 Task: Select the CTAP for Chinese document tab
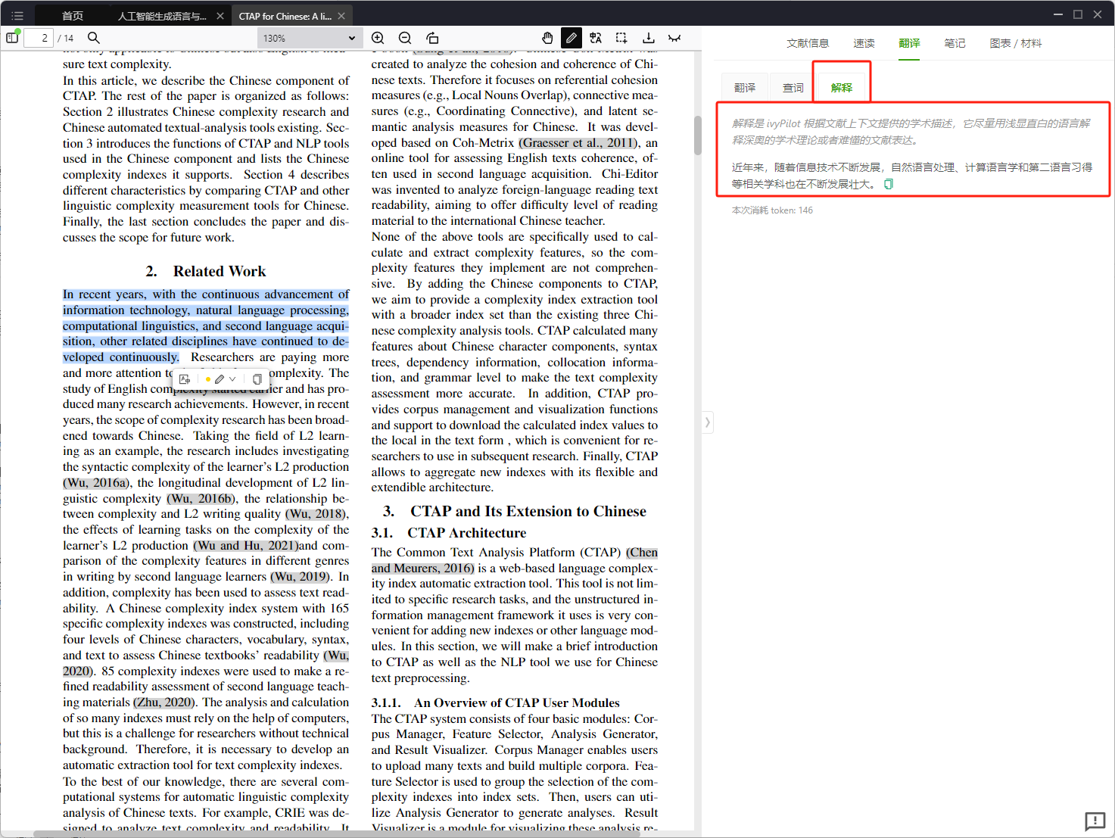point(285,16)
